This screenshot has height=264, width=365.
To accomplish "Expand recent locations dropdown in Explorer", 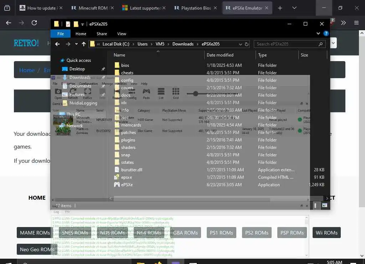I will click(76, 44).
